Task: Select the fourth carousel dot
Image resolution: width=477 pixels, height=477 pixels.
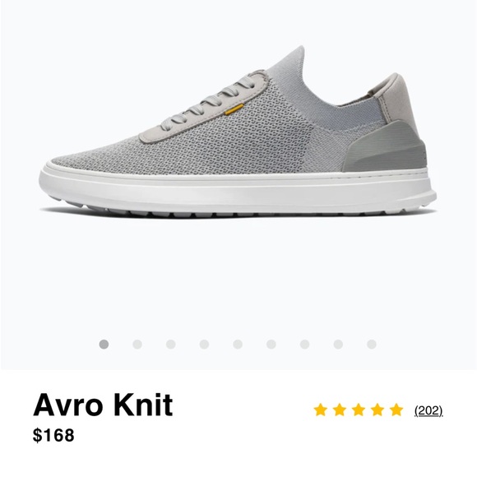Action: 204,345
